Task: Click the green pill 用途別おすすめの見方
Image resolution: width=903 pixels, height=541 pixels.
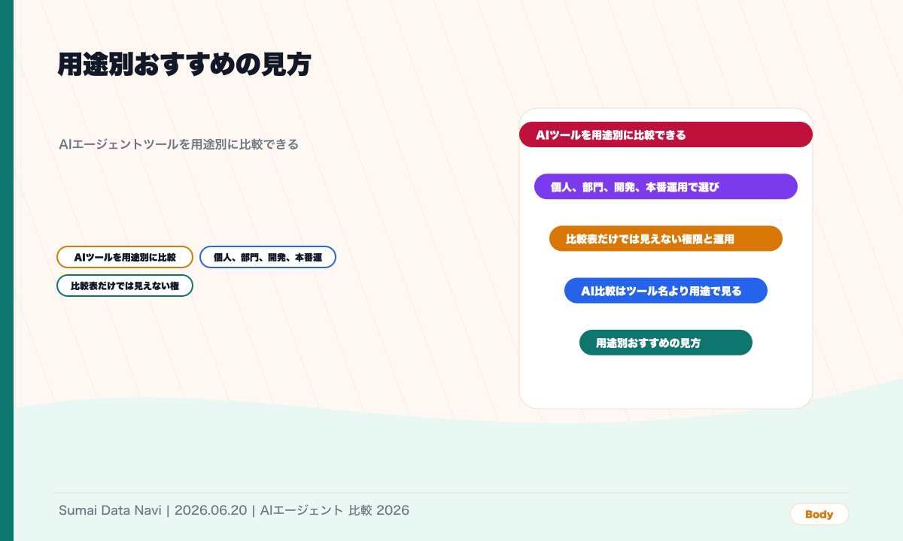Action: coord(666,342)
